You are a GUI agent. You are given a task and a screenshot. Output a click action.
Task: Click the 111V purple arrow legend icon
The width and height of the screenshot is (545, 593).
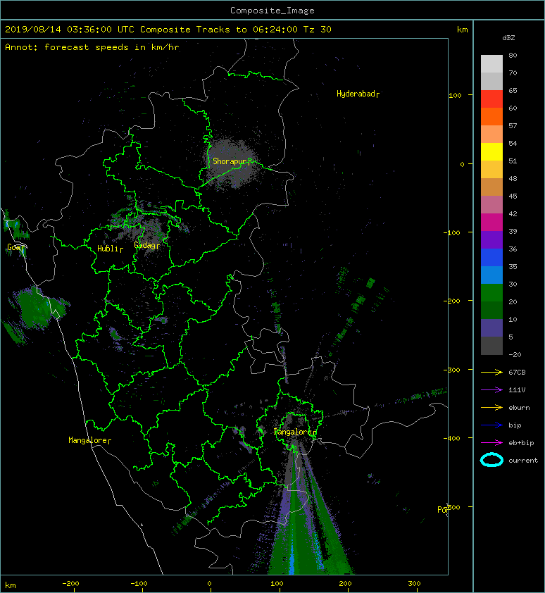coord(491,390)
